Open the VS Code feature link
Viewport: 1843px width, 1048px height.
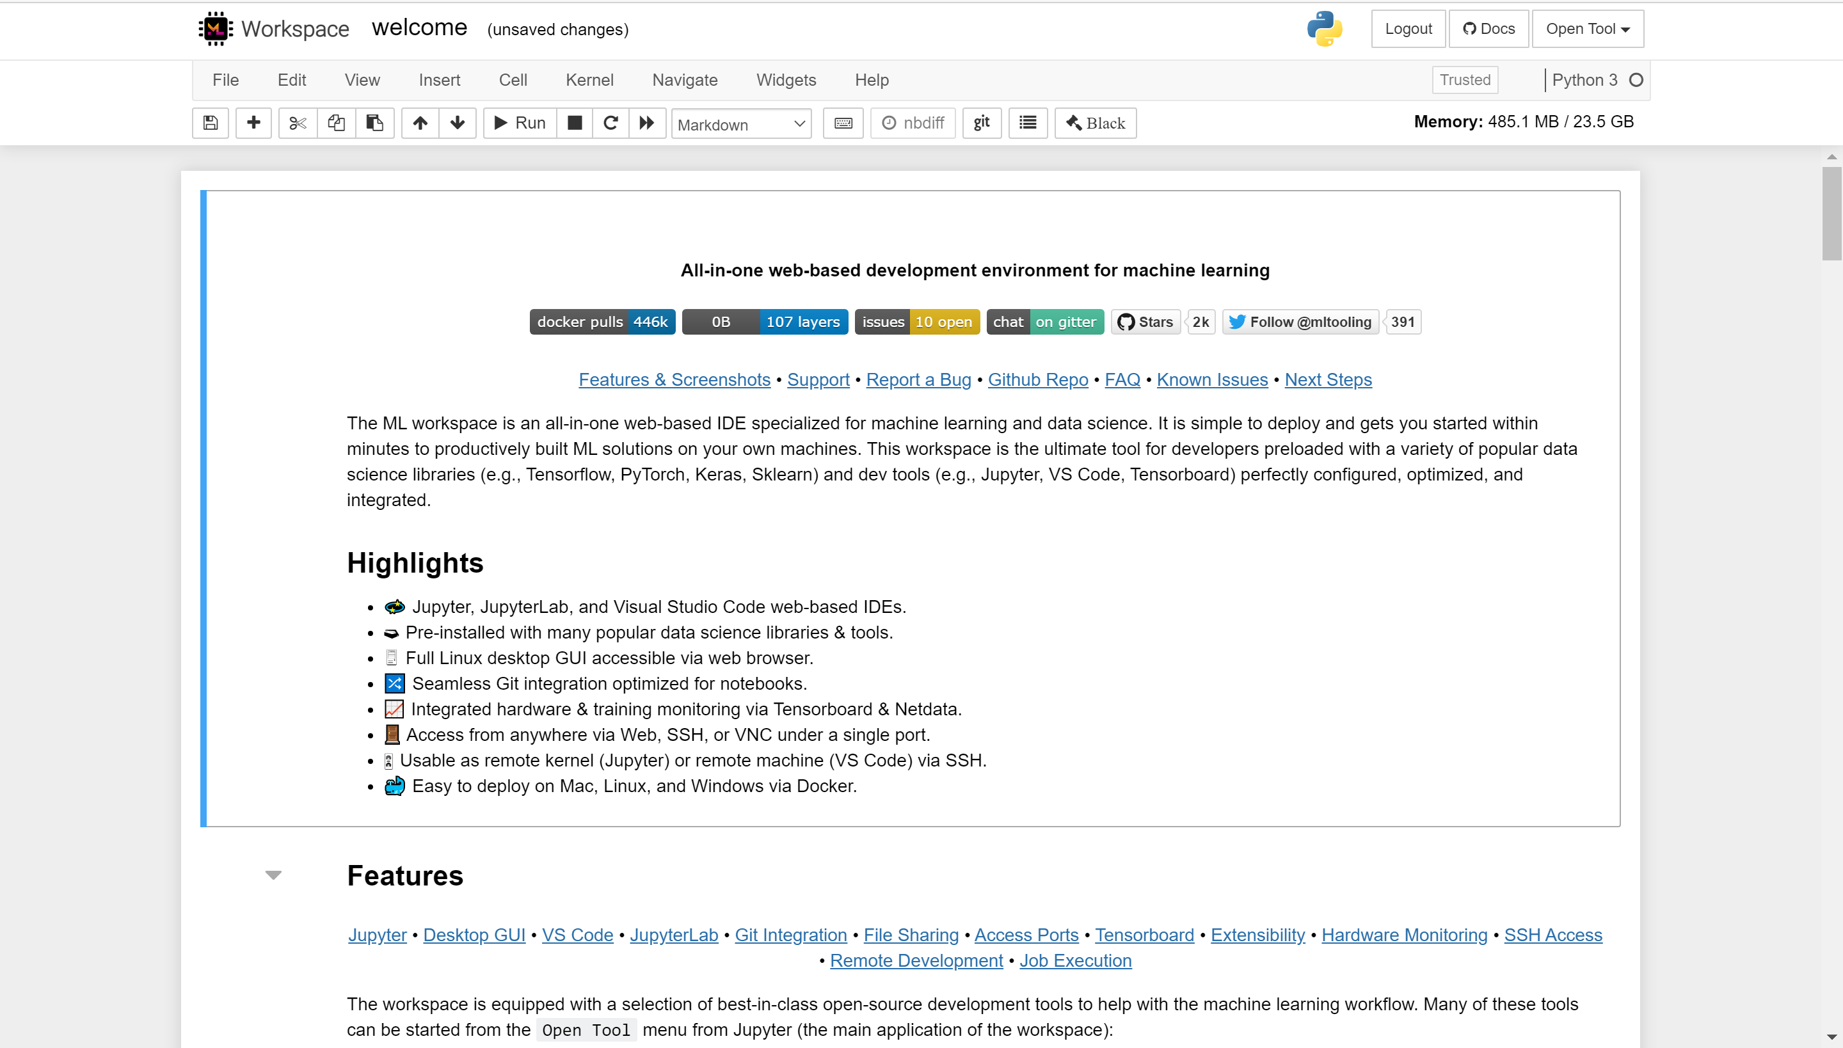click(x=577, y=935)
